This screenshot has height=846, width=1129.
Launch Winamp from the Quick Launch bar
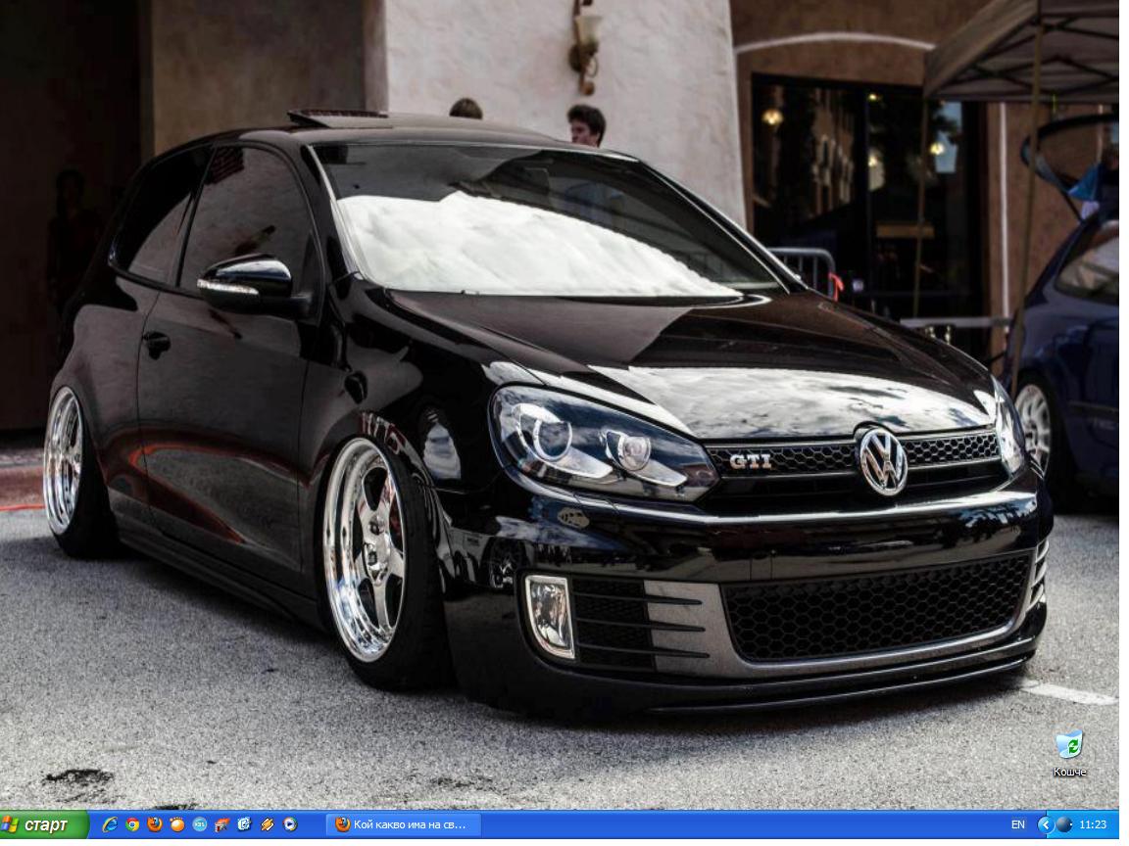click(267, 824)
